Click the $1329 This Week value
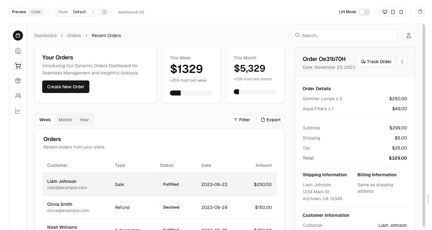The image size is (432, 230). pos(186,69)
